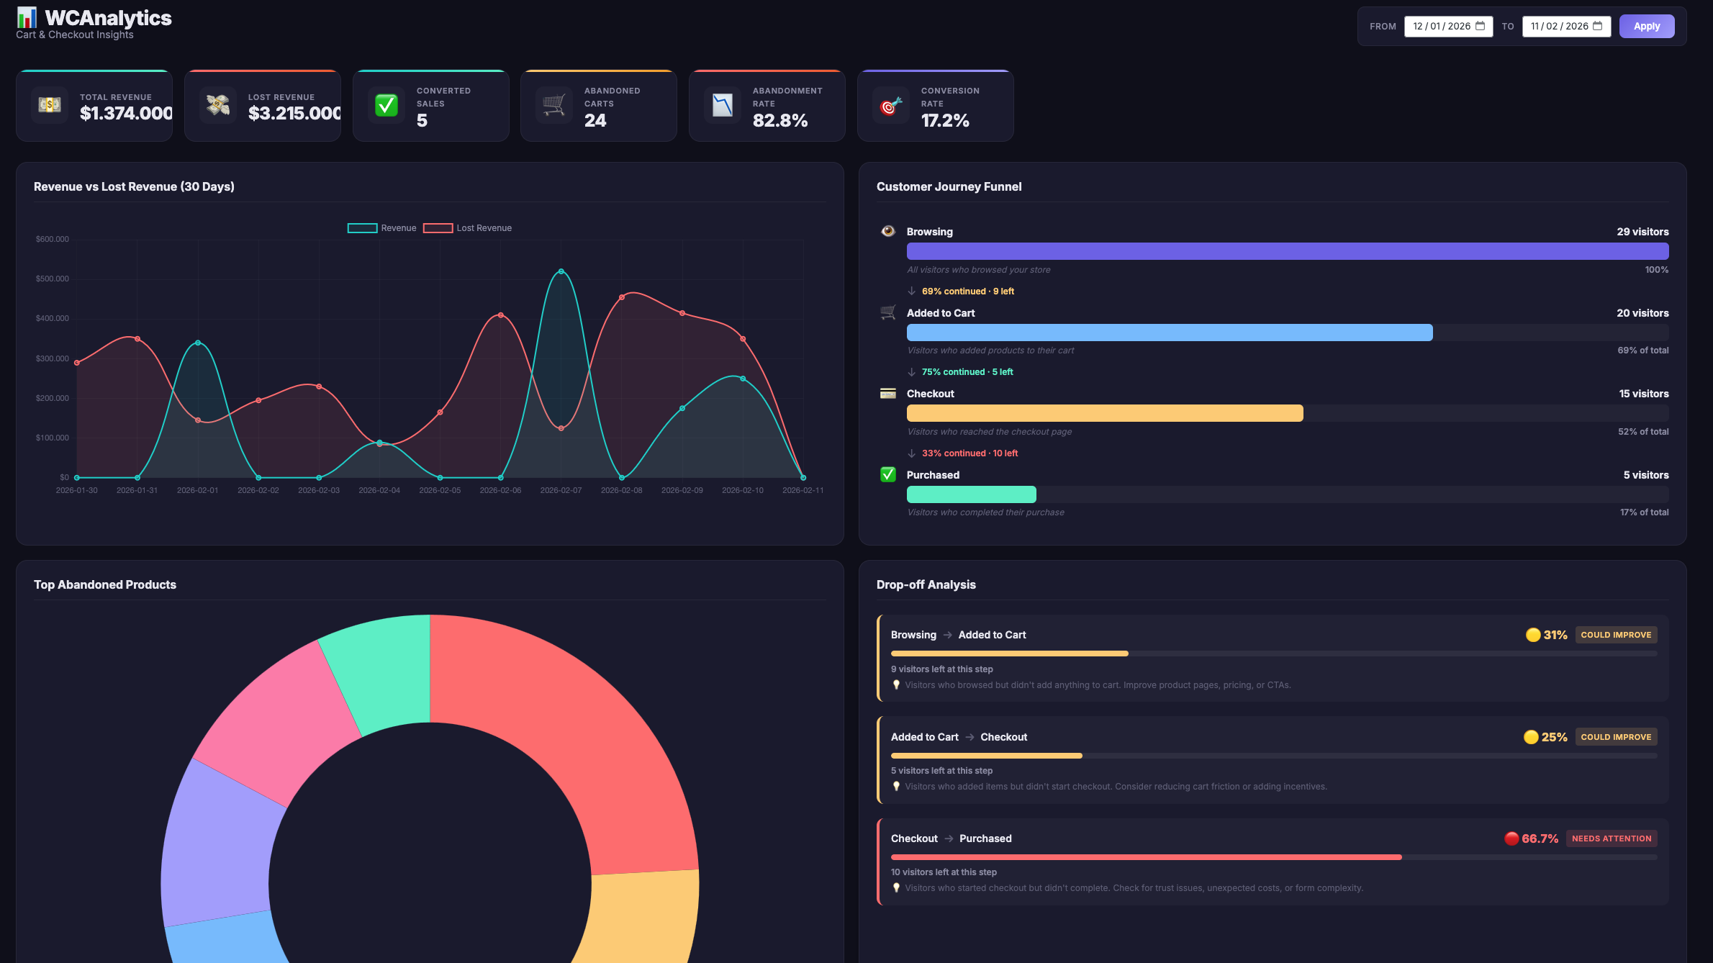Open the TO date calendar picker
The width and height of the screenshot is (1713, 963).
tap(1598, 26)
